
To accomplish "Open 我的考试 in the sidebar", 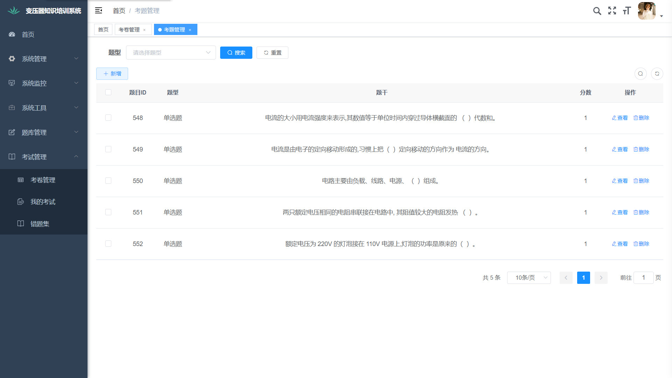I will click(x=43, y=202).
